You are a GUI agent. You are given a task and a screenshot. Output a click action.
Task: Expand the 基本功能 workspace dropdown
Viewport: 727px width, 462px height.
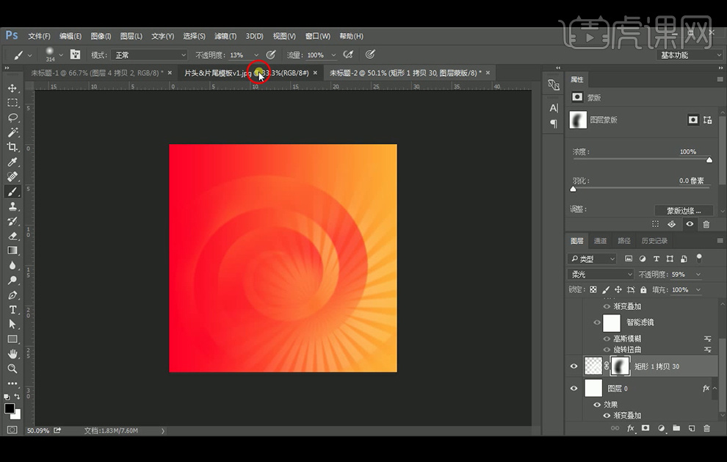690,55
